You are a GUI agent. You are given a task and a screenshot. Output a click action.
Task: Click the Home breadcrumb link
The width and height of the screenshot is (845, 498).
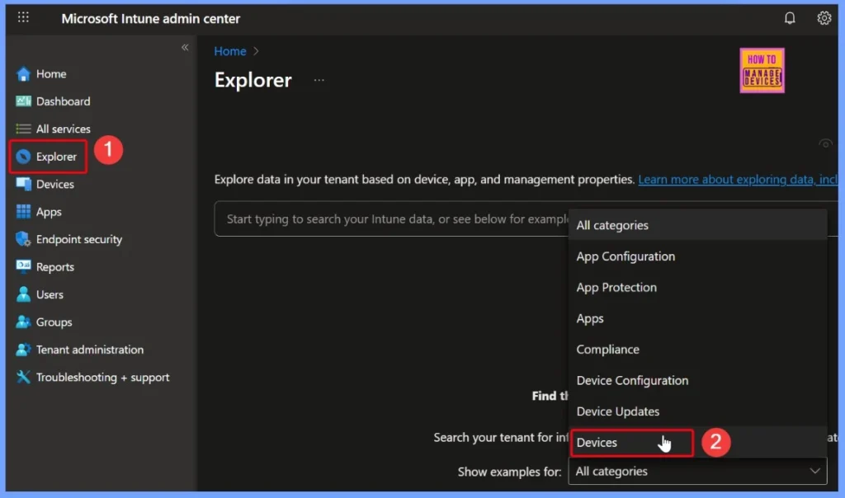pyautogui.click(x=230, y=51)
